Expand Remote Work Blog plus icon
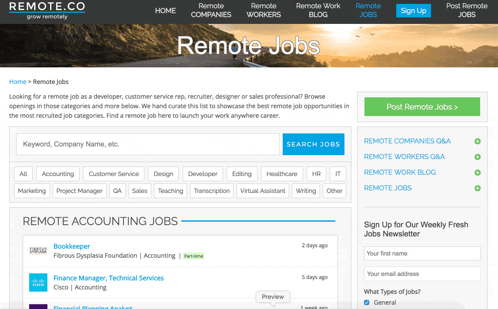498x309 pixels. [477, 173]
